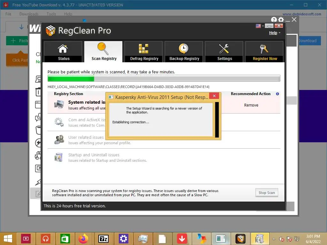
Task: Minimize the RegClean Pro window
Action: click(269, 26)
